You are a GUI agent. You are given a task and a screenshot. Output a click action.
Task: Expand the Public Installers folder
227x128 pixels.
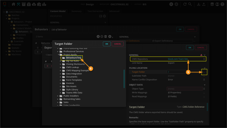point(58,96)
